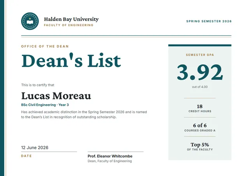
Task: Click the 'out of 4.00' text
Action: tap(200, 87)
